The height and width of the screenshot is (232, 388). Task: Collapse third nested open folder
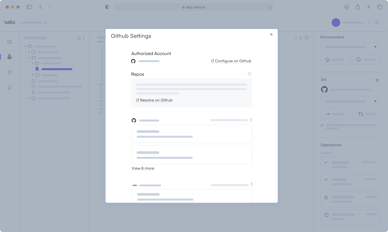[33, 63]
